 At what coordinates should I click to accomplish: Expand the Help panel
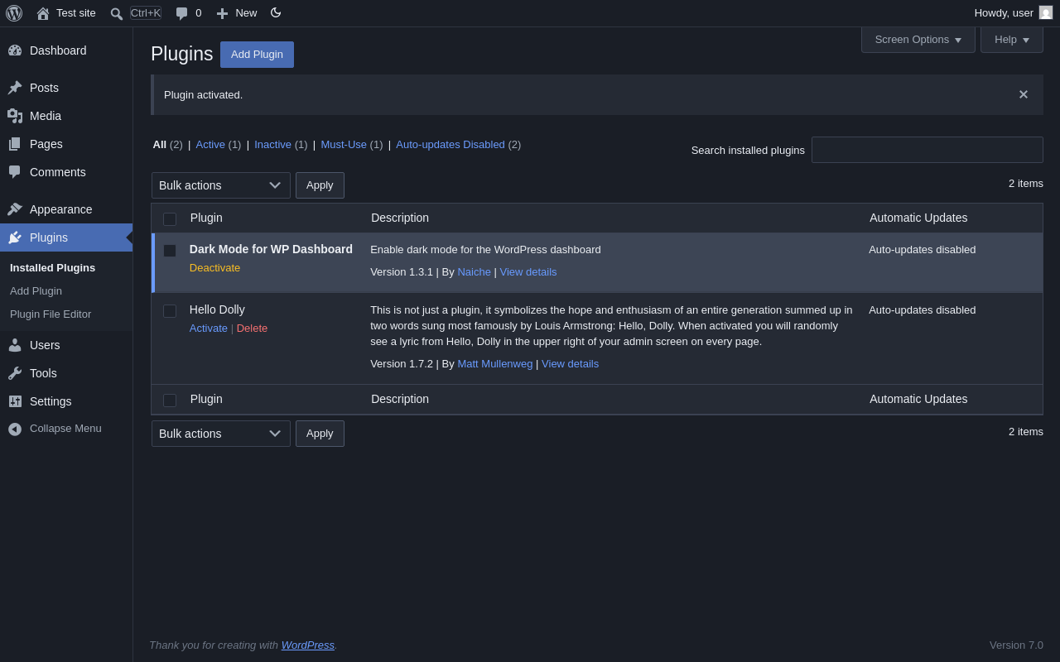tap(1012, 40)
